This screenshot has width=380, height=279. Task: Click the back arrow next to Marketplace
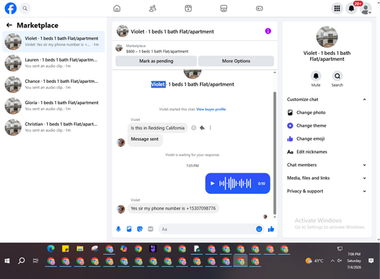(9, 25)
